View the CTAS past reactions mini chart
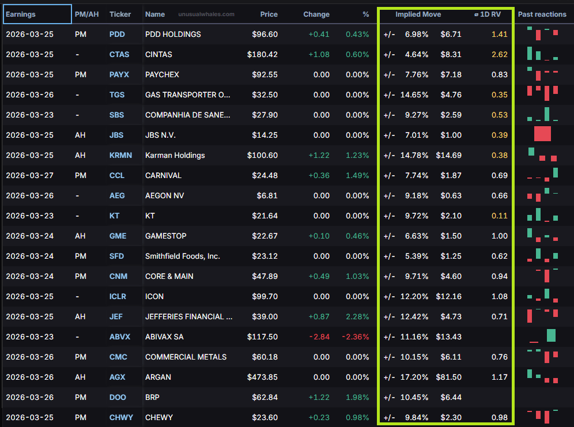Screen dimensions: 574x427 tap(542, 54)
